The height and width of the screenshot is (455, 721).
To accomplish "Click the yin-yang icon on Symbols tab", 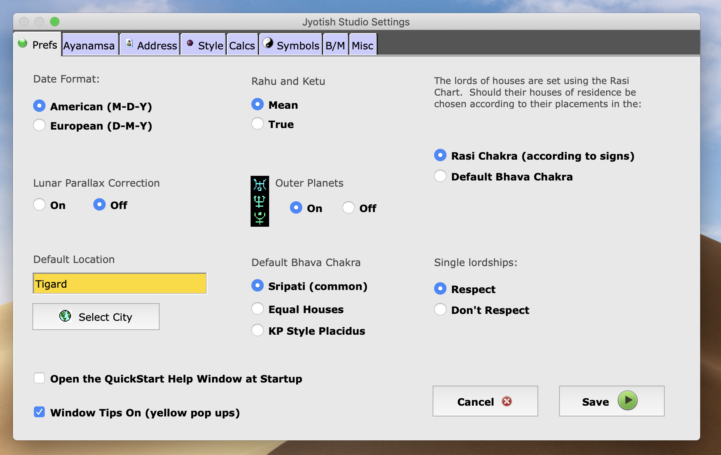I will (x=268, y=43).
